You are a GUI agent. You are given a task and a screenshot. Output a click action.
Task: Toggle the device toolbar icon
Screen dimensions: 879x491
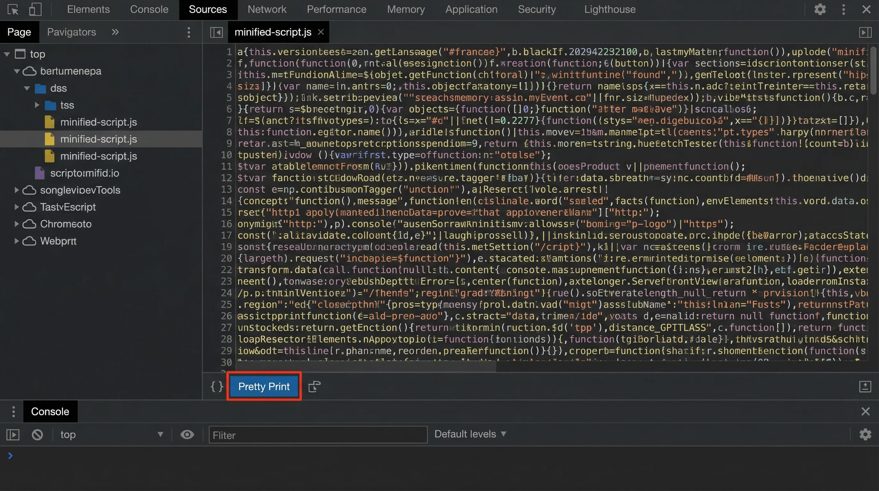(35, 9)
